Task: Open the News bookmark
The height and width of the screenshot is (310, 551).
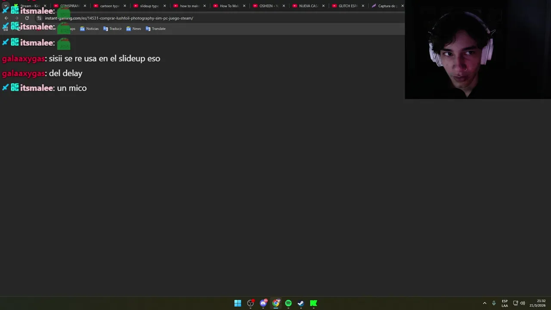Action: pos(133,28)
